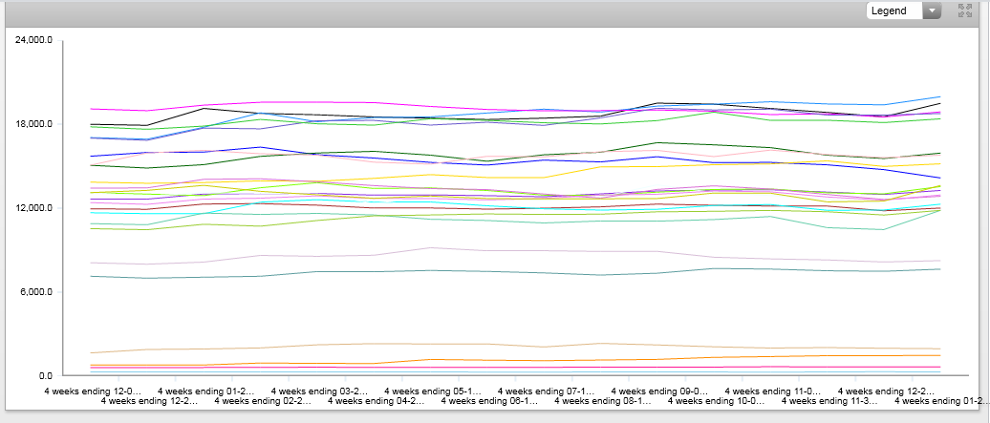Click the fullscreen expand arrows icon

pyautogui.click(x=964, y=11)
